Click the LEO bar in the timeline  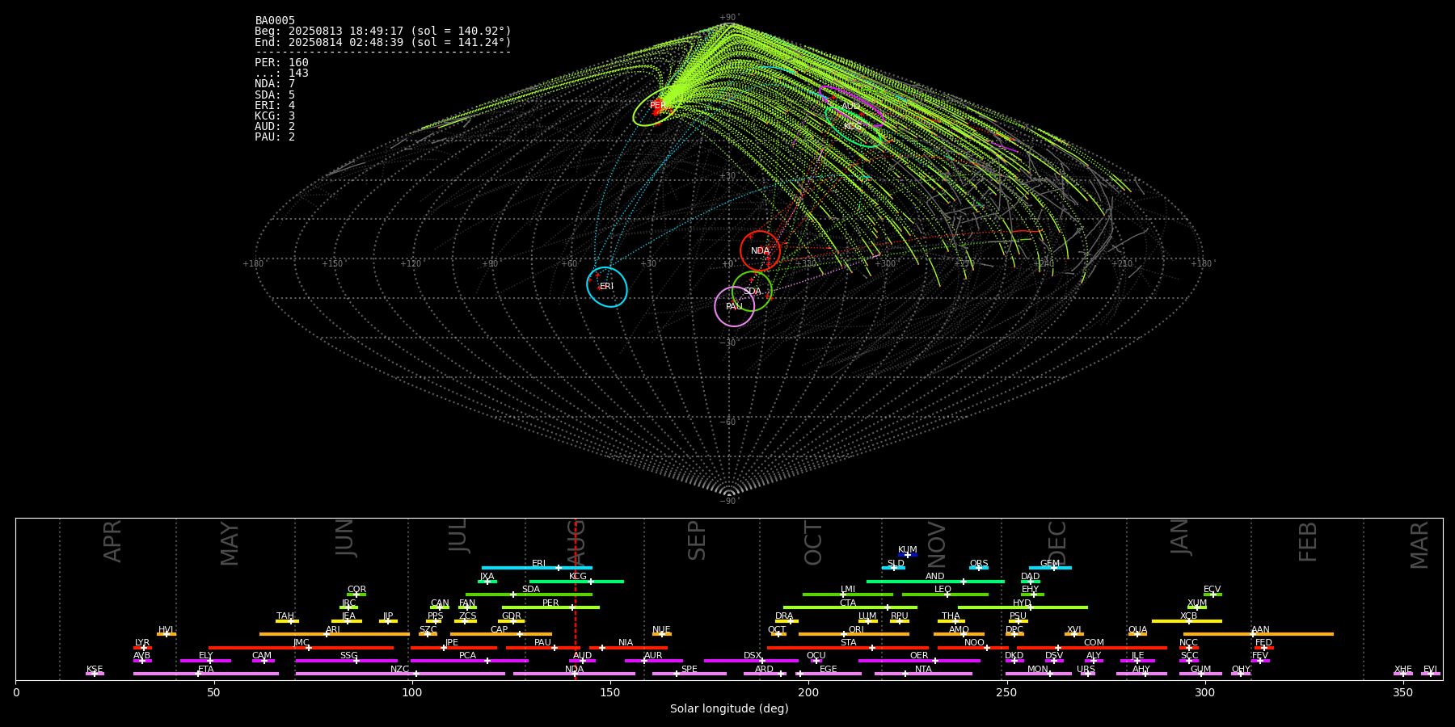click(945, 595)
